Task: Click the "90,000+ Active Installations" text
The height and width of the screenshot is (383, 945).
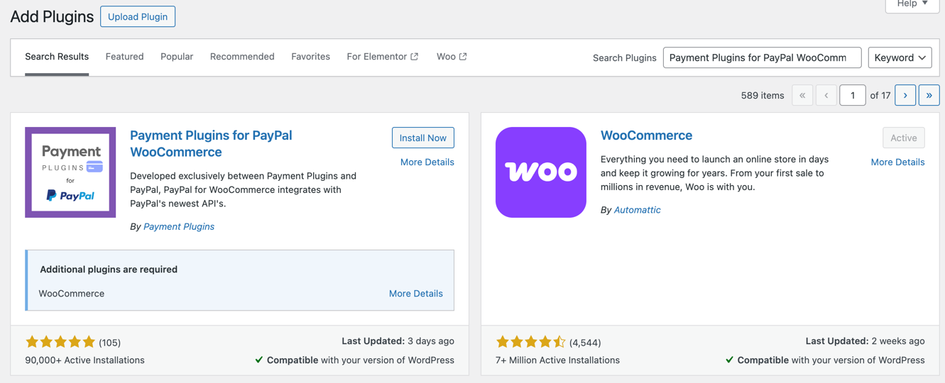Action: pos(84,360)
